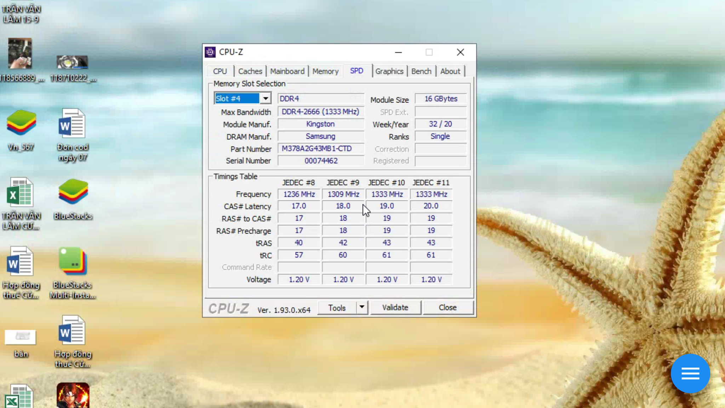
Task: Open the Tools dropdown arrow
Action: pyautogui.click(x=362, y=307)
